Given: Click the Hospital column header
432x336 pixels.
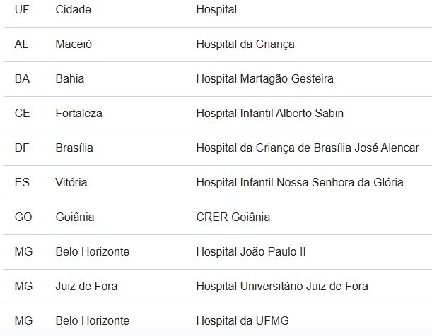Looking at the screenshot, I should 216,10.
